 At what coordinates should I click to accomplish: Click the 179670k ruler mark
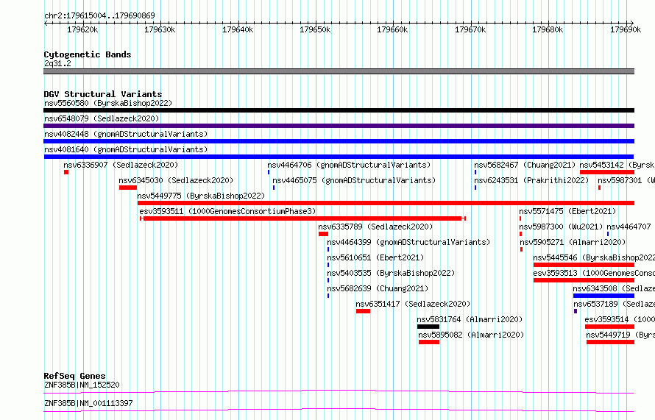pos(470,29)
